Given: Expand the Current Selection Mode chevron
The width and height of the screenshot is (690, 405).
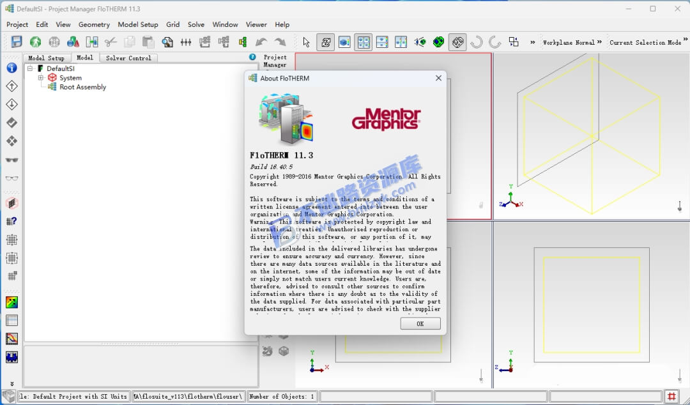Looking at the screenshot, I should [x=685, y=39].
